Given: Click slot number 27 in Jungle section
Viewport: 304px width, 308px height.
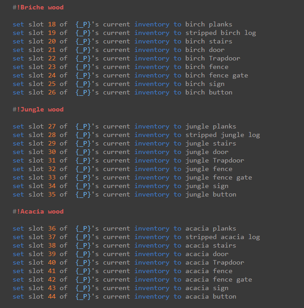Looking at the screenshot, I should pos(52,126).
